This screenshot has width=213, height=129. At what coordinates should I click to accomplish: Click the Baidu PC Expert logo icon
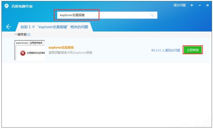[6, 6]
